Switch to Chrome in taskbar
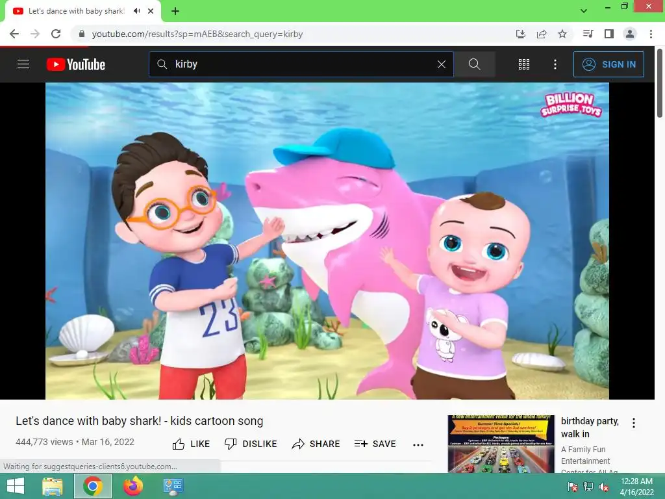 pyautogui.click(x=93, y=486)
